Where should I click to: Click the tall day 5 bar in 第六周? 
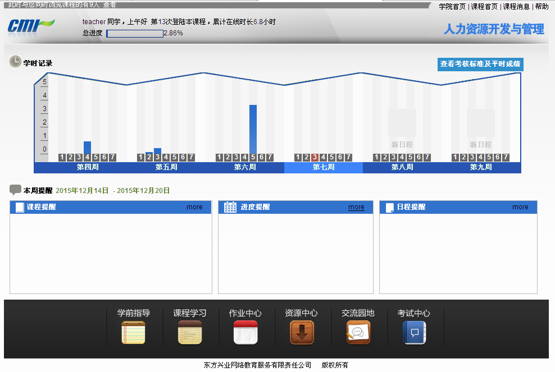(x=253, y=129)
